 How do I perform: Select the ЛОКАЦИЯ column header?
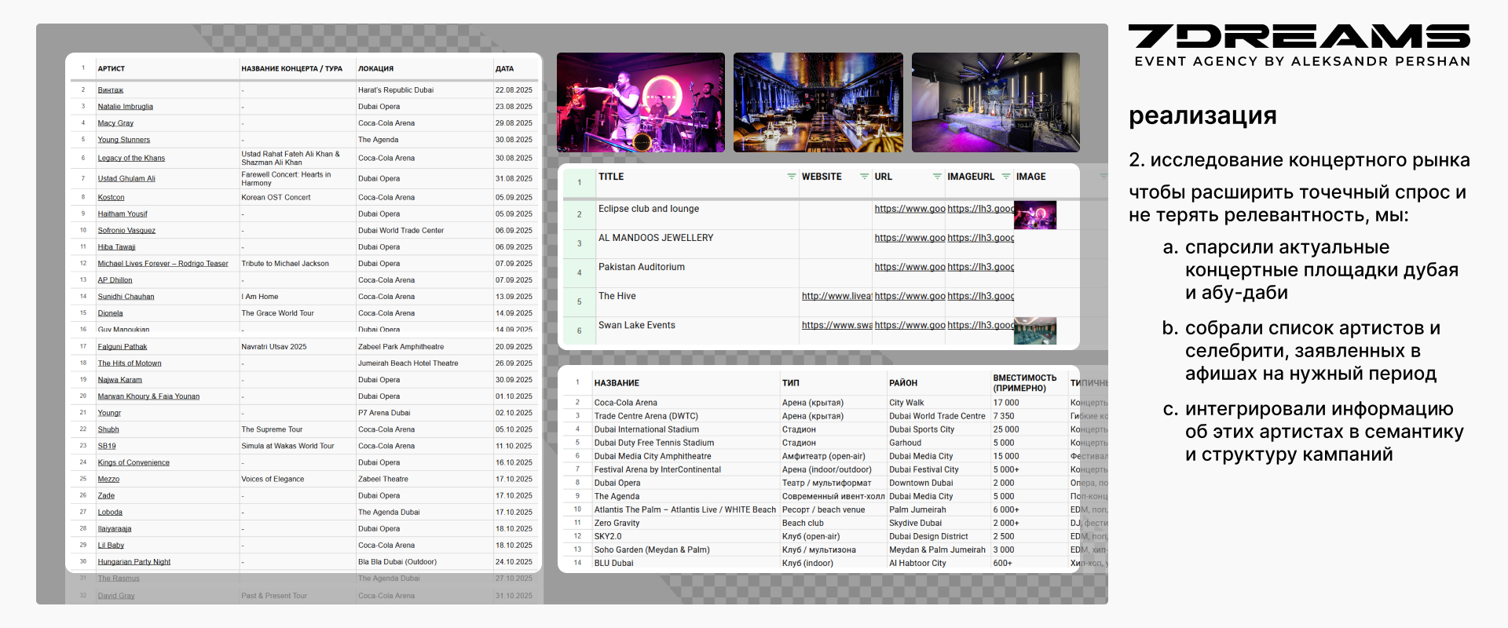pos(376,69)
